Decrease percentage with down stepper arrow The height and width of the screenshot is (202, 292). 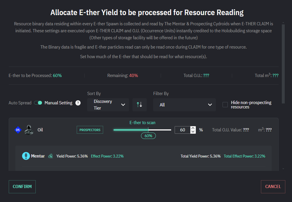[193, 132]
